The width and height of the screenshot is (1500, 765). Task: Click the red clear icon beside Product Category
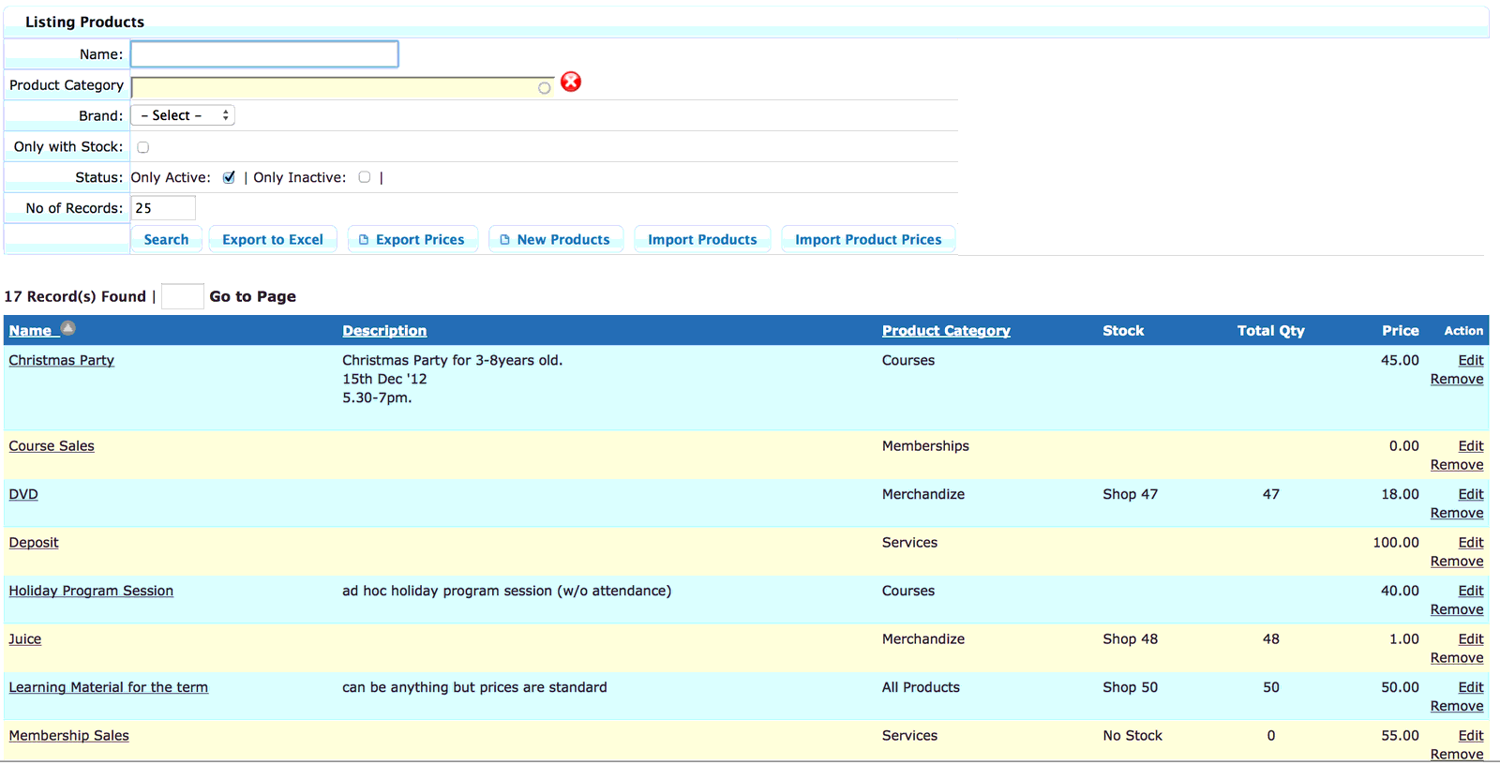tap(571, 82)
